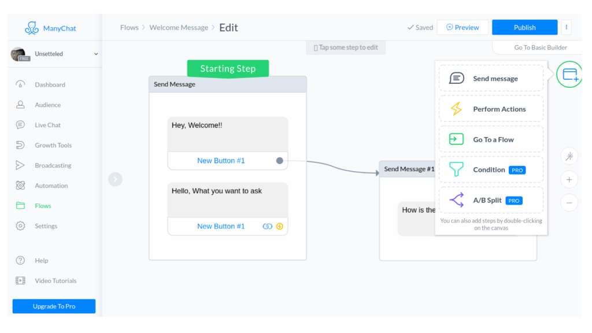592x333 pixels.
Task: Open the Automation gear-circle icon
Action: point(20,186)
